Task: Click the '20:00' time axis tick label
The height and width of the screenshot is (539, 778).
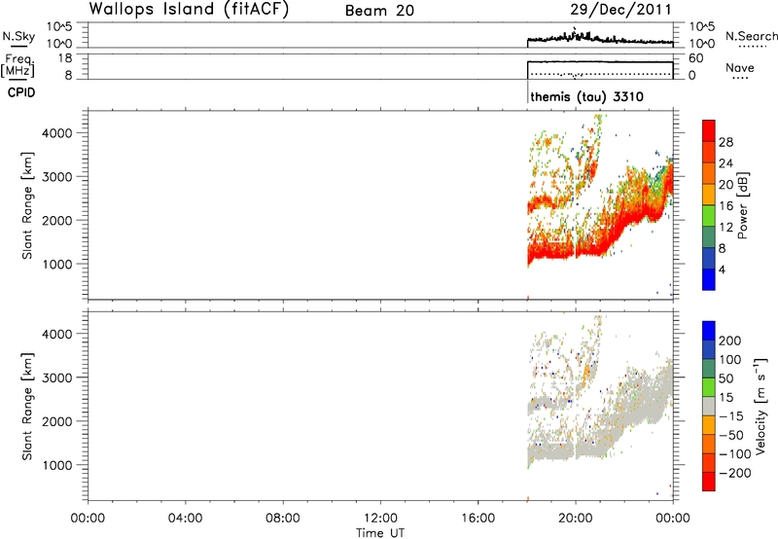Action: [x=576, y=519]
